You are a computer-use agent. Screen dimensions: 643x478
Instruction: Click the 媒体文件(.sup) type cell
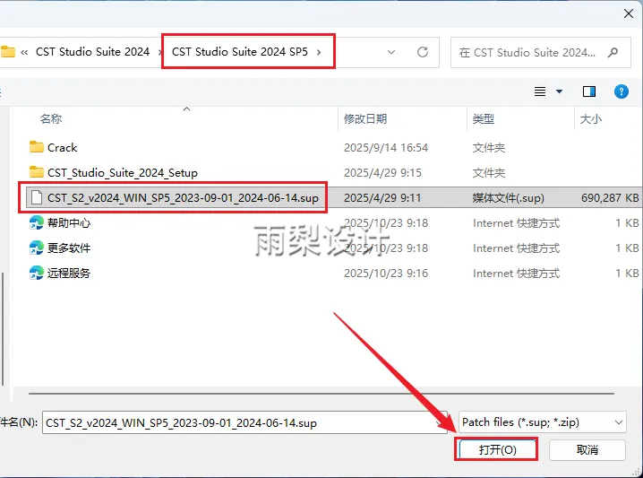pos(508,198)
